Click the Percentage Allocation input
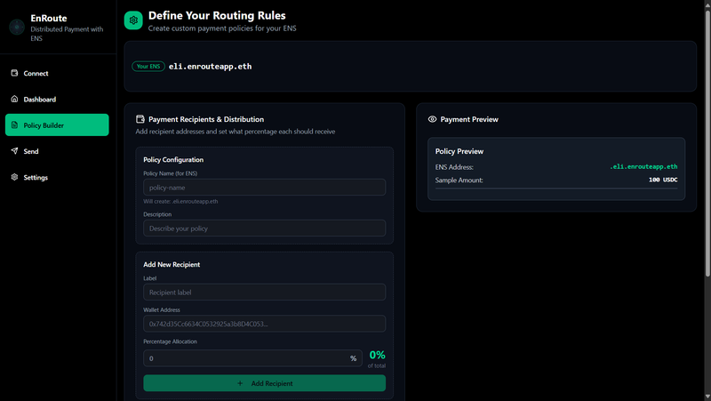The image size is (711, 401). 246,358
